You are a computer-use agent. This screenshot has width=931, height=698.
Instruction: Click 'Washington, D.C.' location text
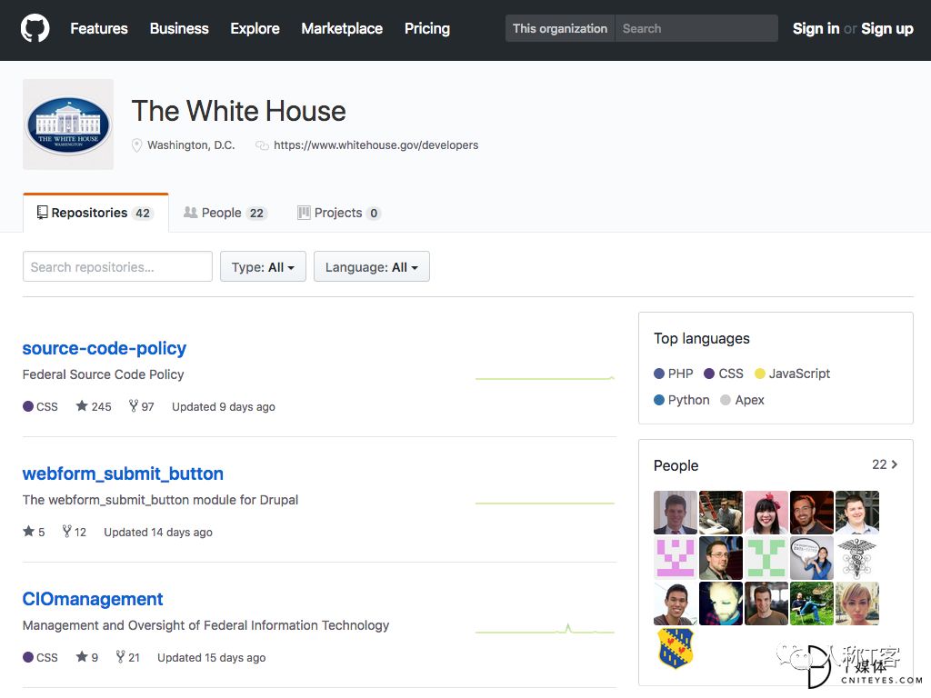[191, 145]
